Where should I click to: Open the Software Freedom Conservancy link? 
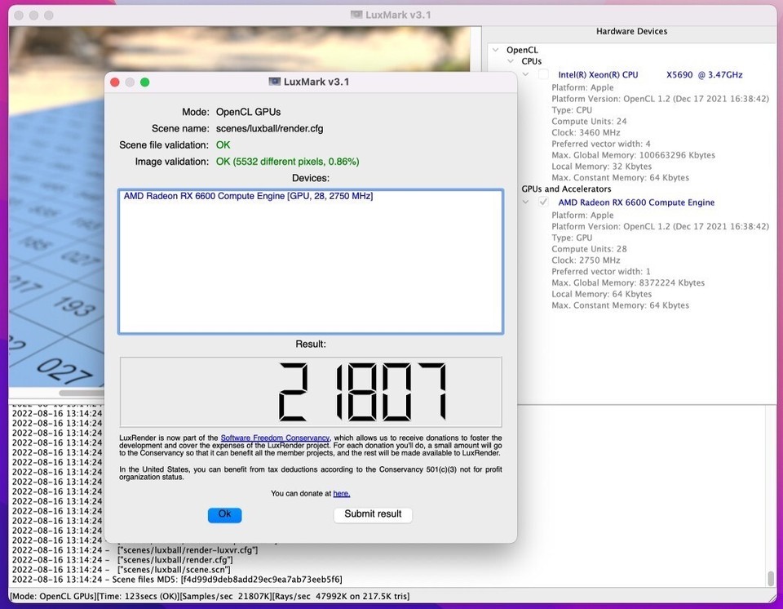point(275,438)
